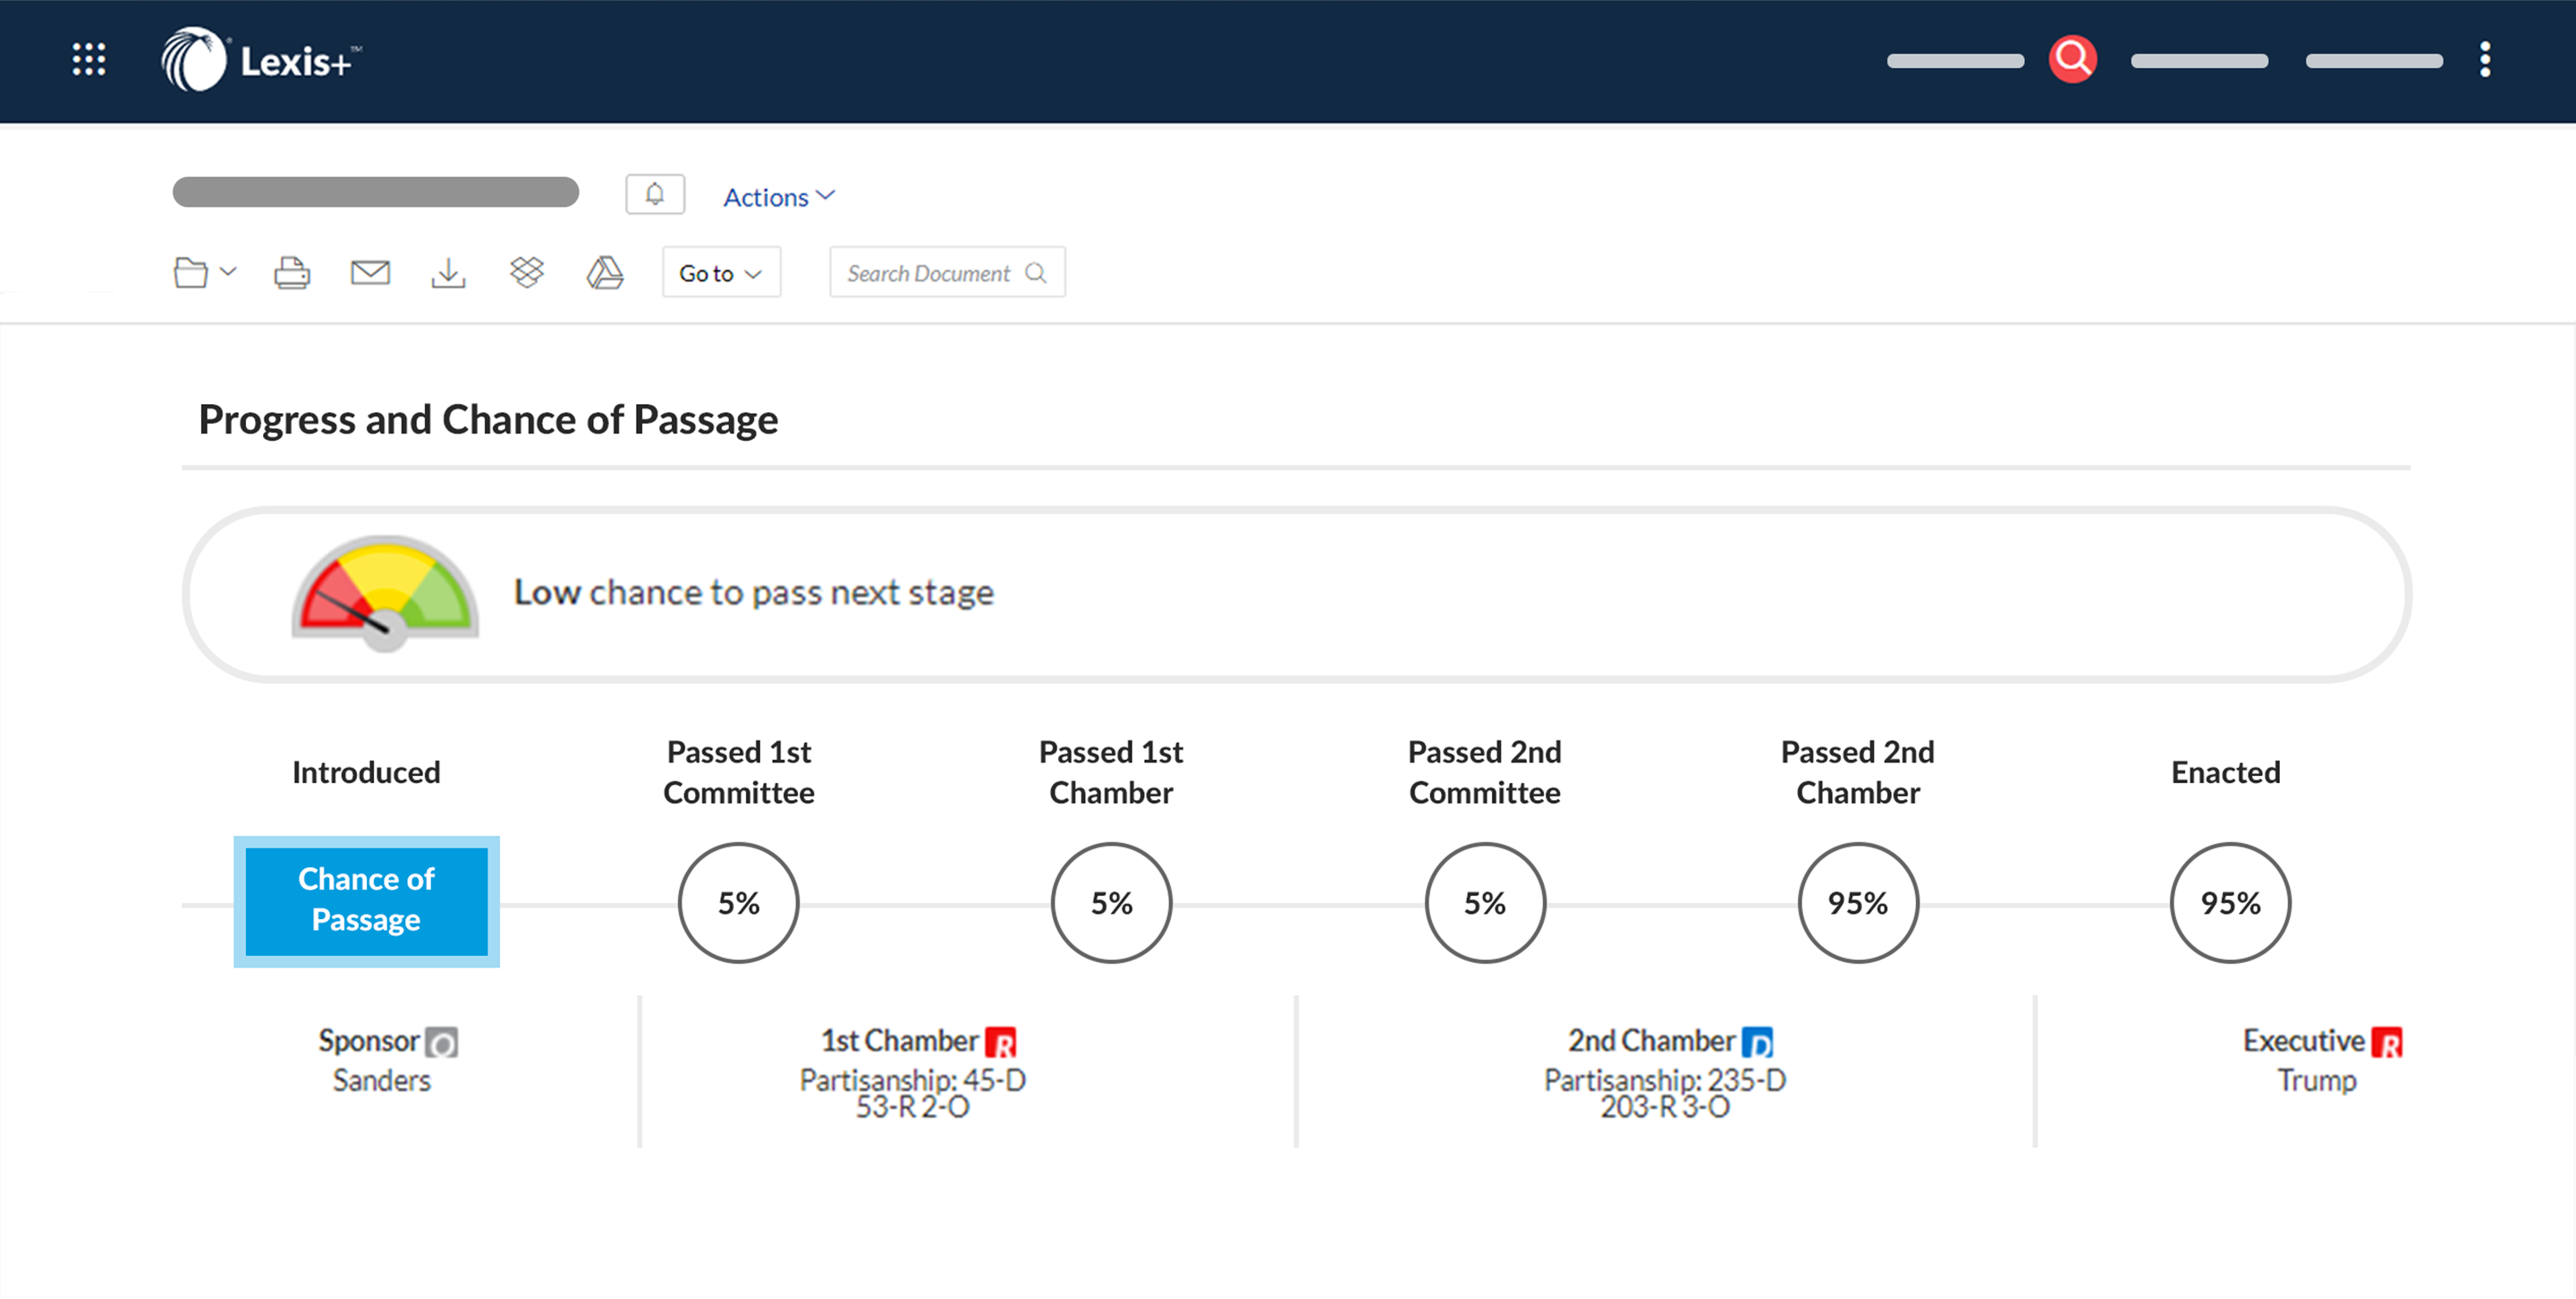Click the email envelope icon

click(370, 272)
